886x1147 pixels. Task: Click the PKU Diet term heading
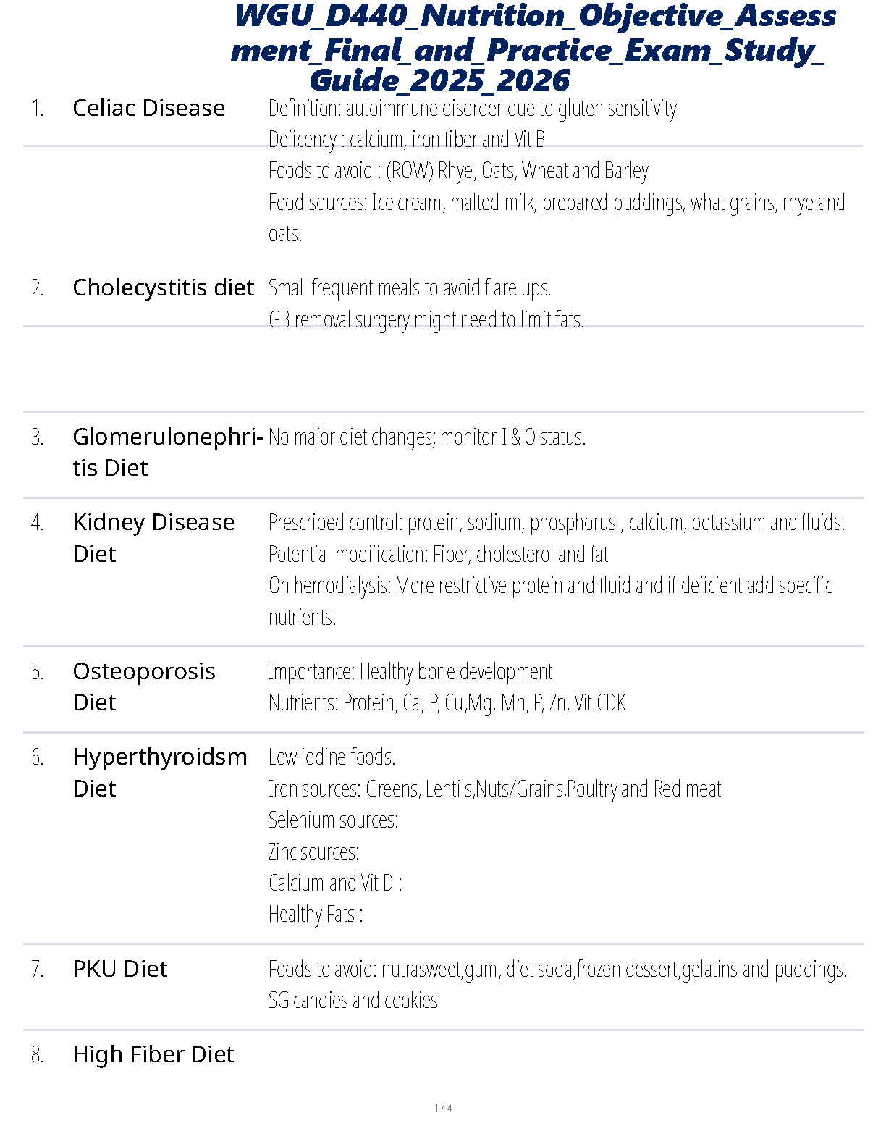click(120, 969)
